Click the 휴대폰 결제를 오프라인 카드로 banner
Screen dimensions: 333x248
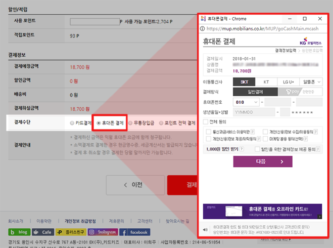[262, 212]
